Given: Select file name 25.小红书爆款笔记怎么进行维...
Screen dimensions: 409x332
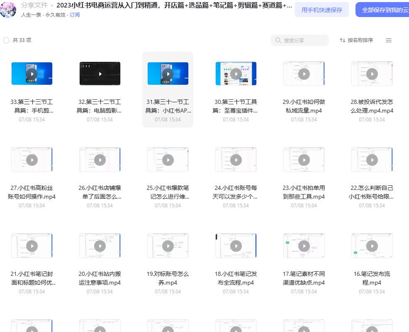Looking at the screenshot, I should coord(168,192).
